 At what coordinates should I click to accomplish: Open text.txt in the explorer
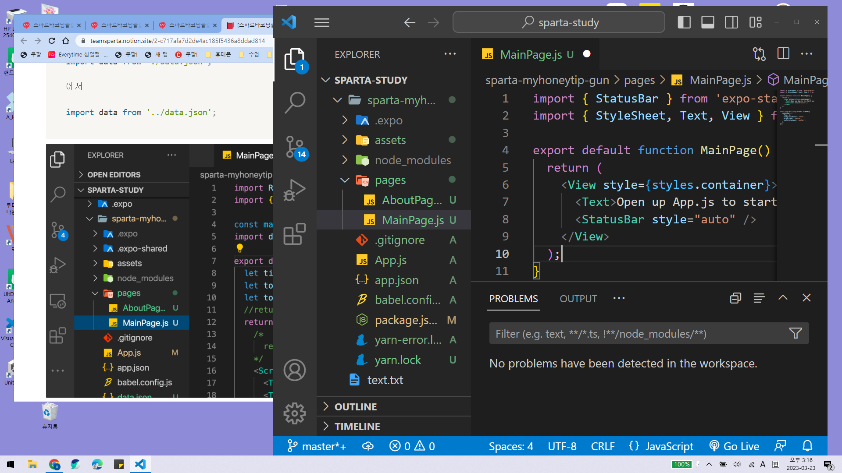[x=393, y=380]
